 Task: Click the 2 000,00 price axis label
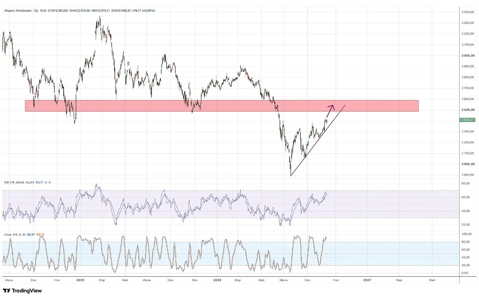coord(469,164)
